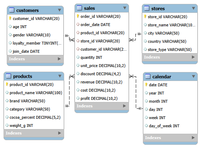Collapse the calendar table with header arrow

pyautogui.click(x=194, y=76)
